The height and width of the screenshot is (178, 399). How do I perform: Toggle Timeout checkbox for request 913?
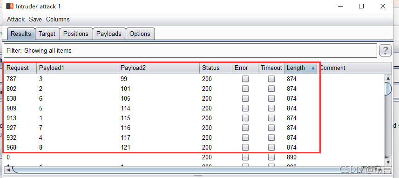[x=271, y=118]
